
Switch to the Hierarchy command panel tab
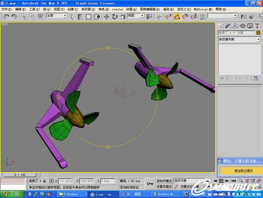[235, 26]
